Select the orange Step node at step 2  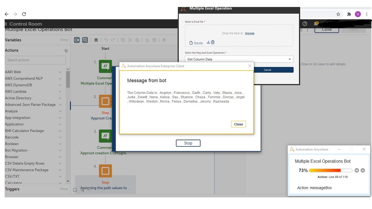[x=105, y=101]
